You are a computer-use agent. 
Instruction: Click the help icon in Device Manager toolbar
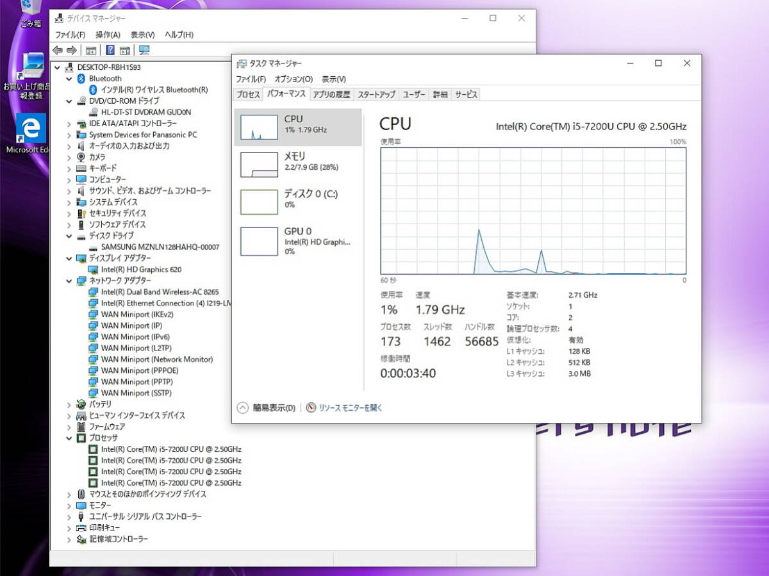(x=110, y=50)
